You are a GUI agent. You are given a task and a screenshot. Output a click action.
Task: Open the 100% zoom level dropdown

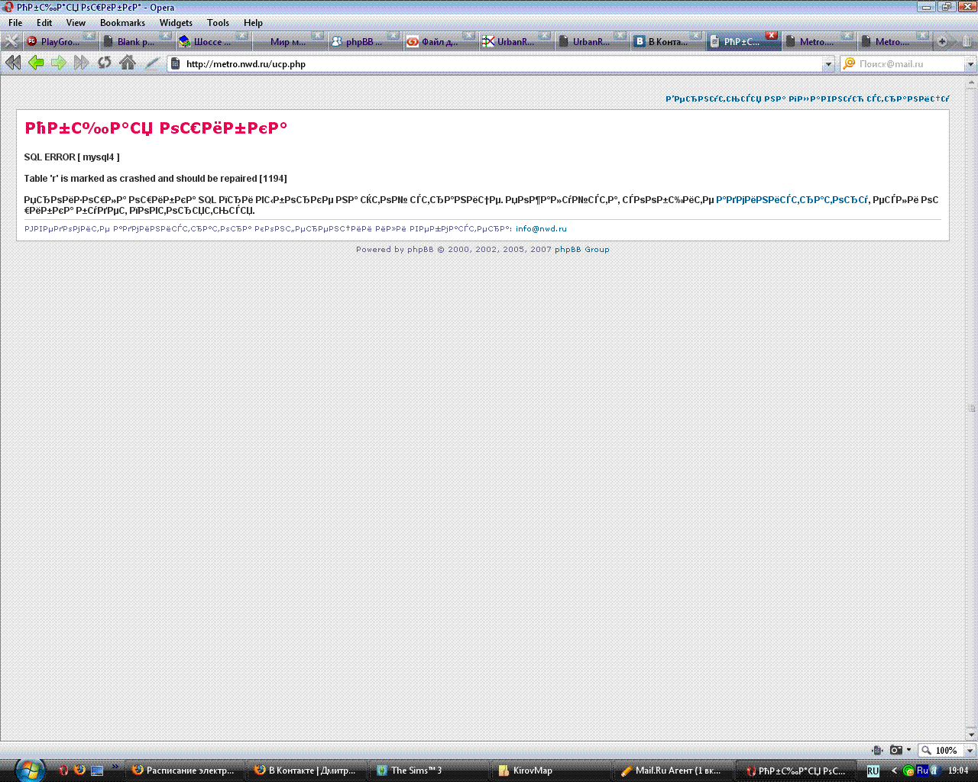970,751
